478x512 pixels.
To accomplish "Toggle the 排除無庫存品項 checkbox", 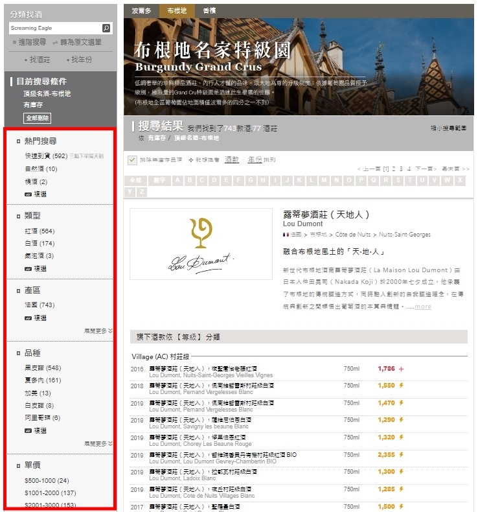I will (132, 160).
